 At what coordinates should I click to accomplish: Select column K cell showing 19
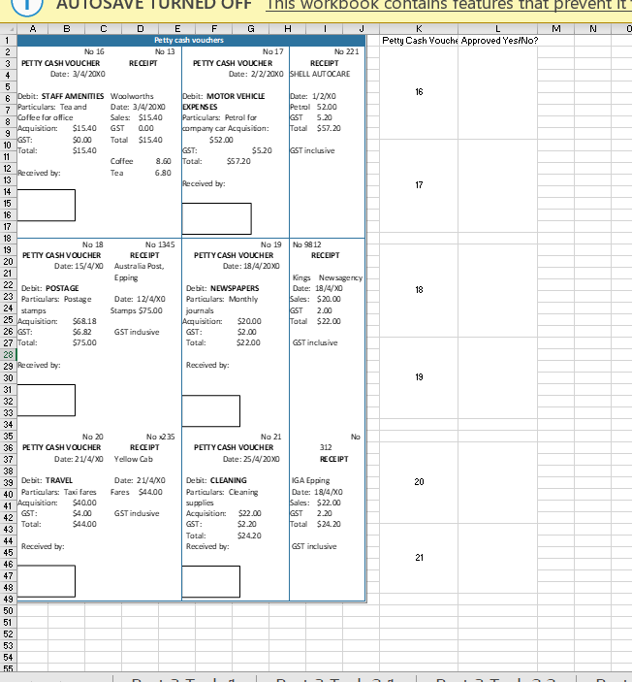click(x=419, y=377)
